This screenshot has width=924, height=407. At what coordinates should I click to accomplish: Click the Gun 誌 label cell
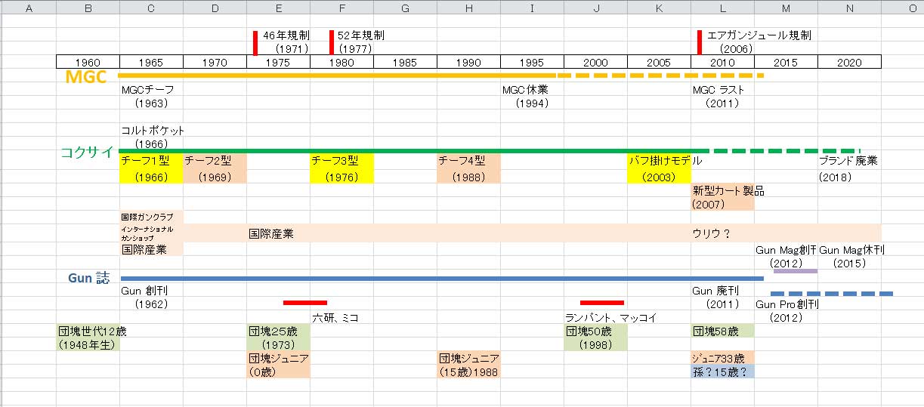(88, 278)
